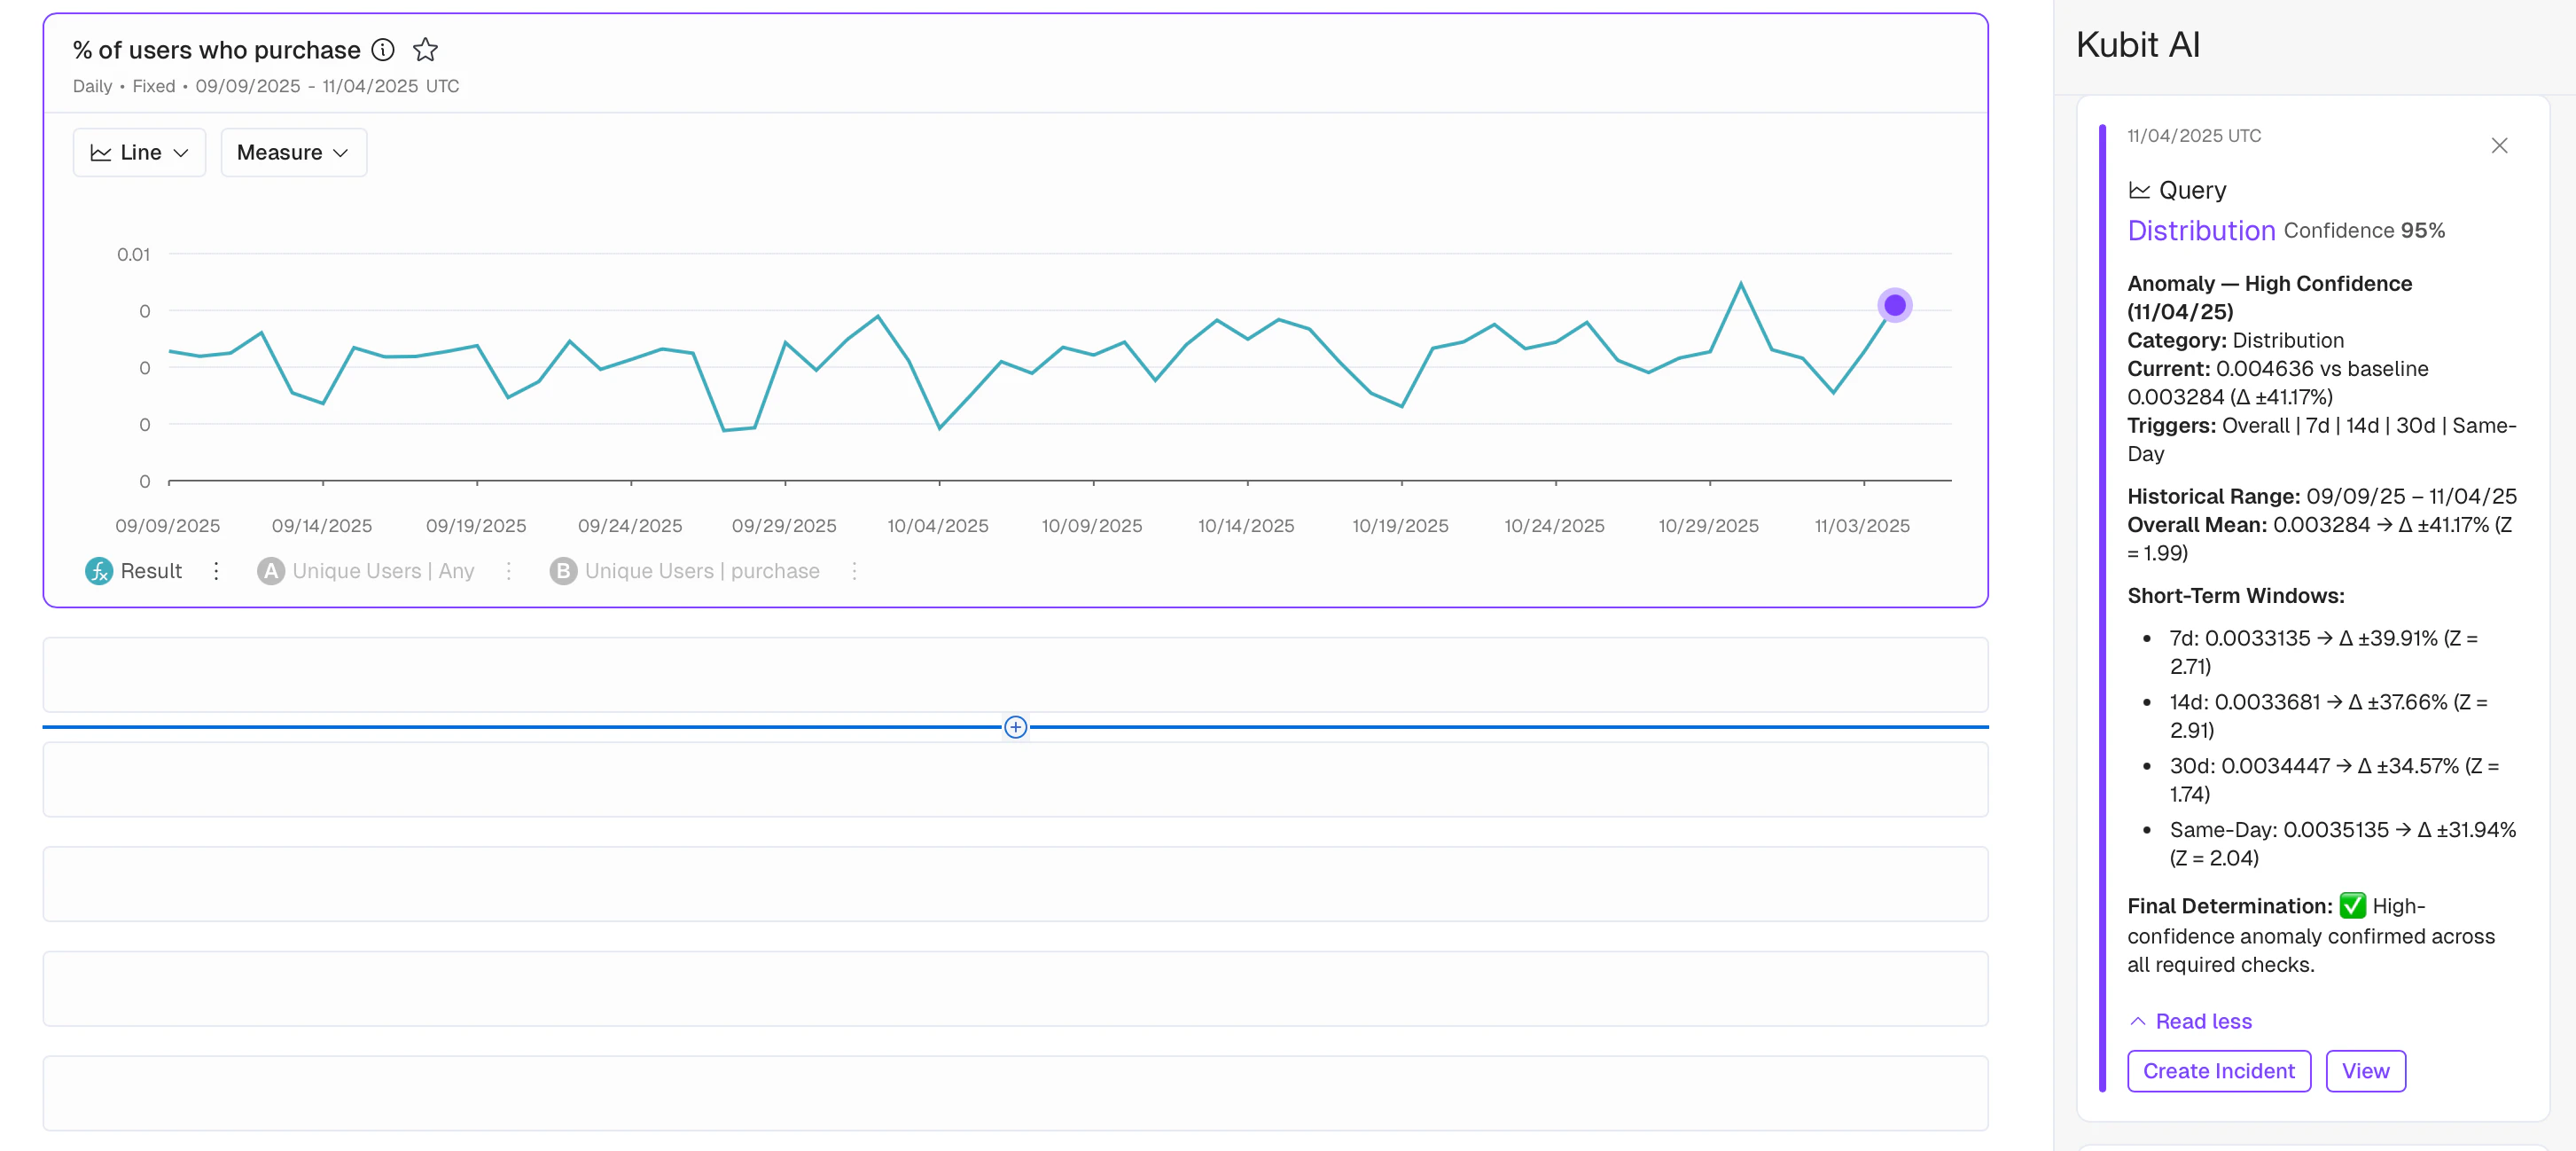
Task: Click the Distribution category link
Action: pos(2200,231)
